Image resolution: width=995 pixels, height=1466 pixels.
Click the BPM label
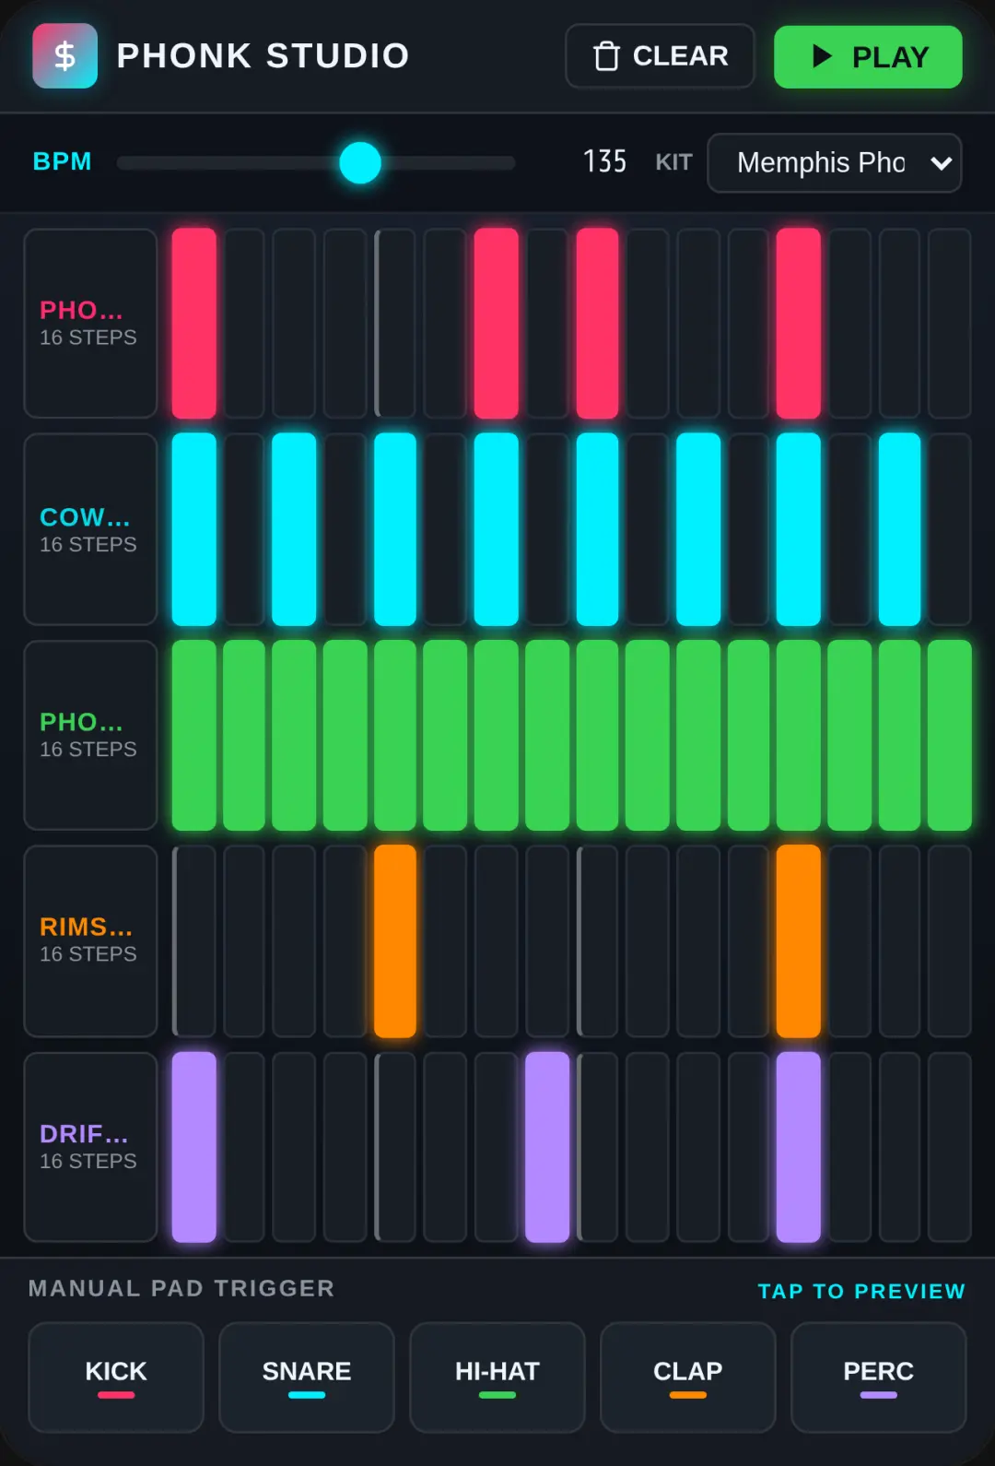[x=62, y=161]
